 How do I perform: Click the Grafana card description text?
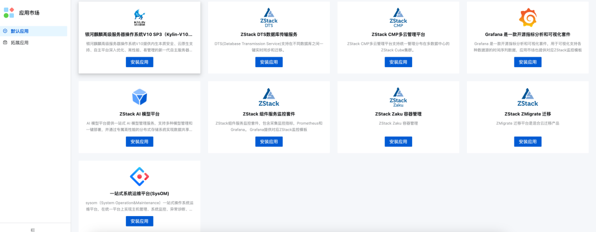(528, 47)
